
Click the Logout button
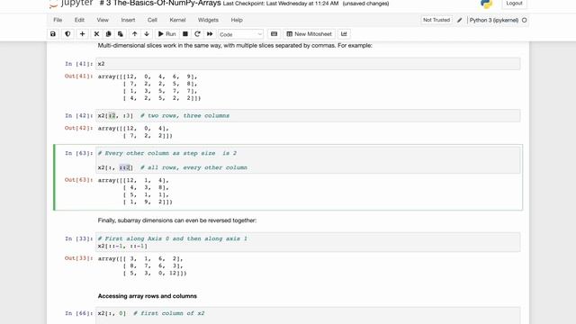tap(514, 4)
